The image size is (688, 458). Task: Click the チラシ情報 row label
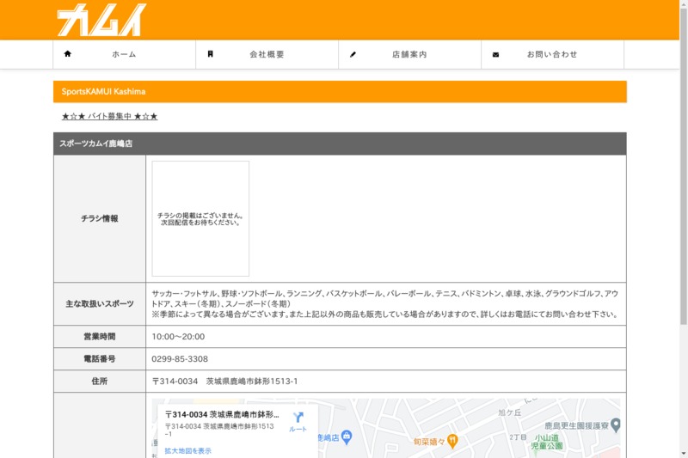(x=100, y=218)
